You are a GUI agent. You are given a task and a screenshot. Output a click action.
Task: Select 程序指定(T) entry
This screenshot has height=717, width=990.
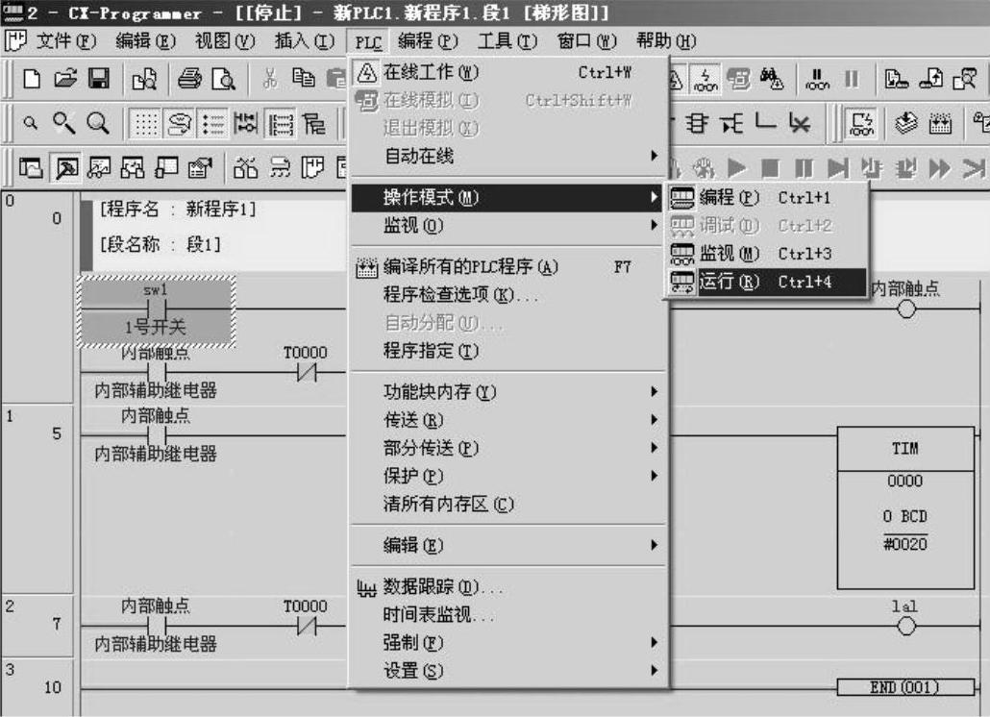pyautogui.click(x=508, y=350)
